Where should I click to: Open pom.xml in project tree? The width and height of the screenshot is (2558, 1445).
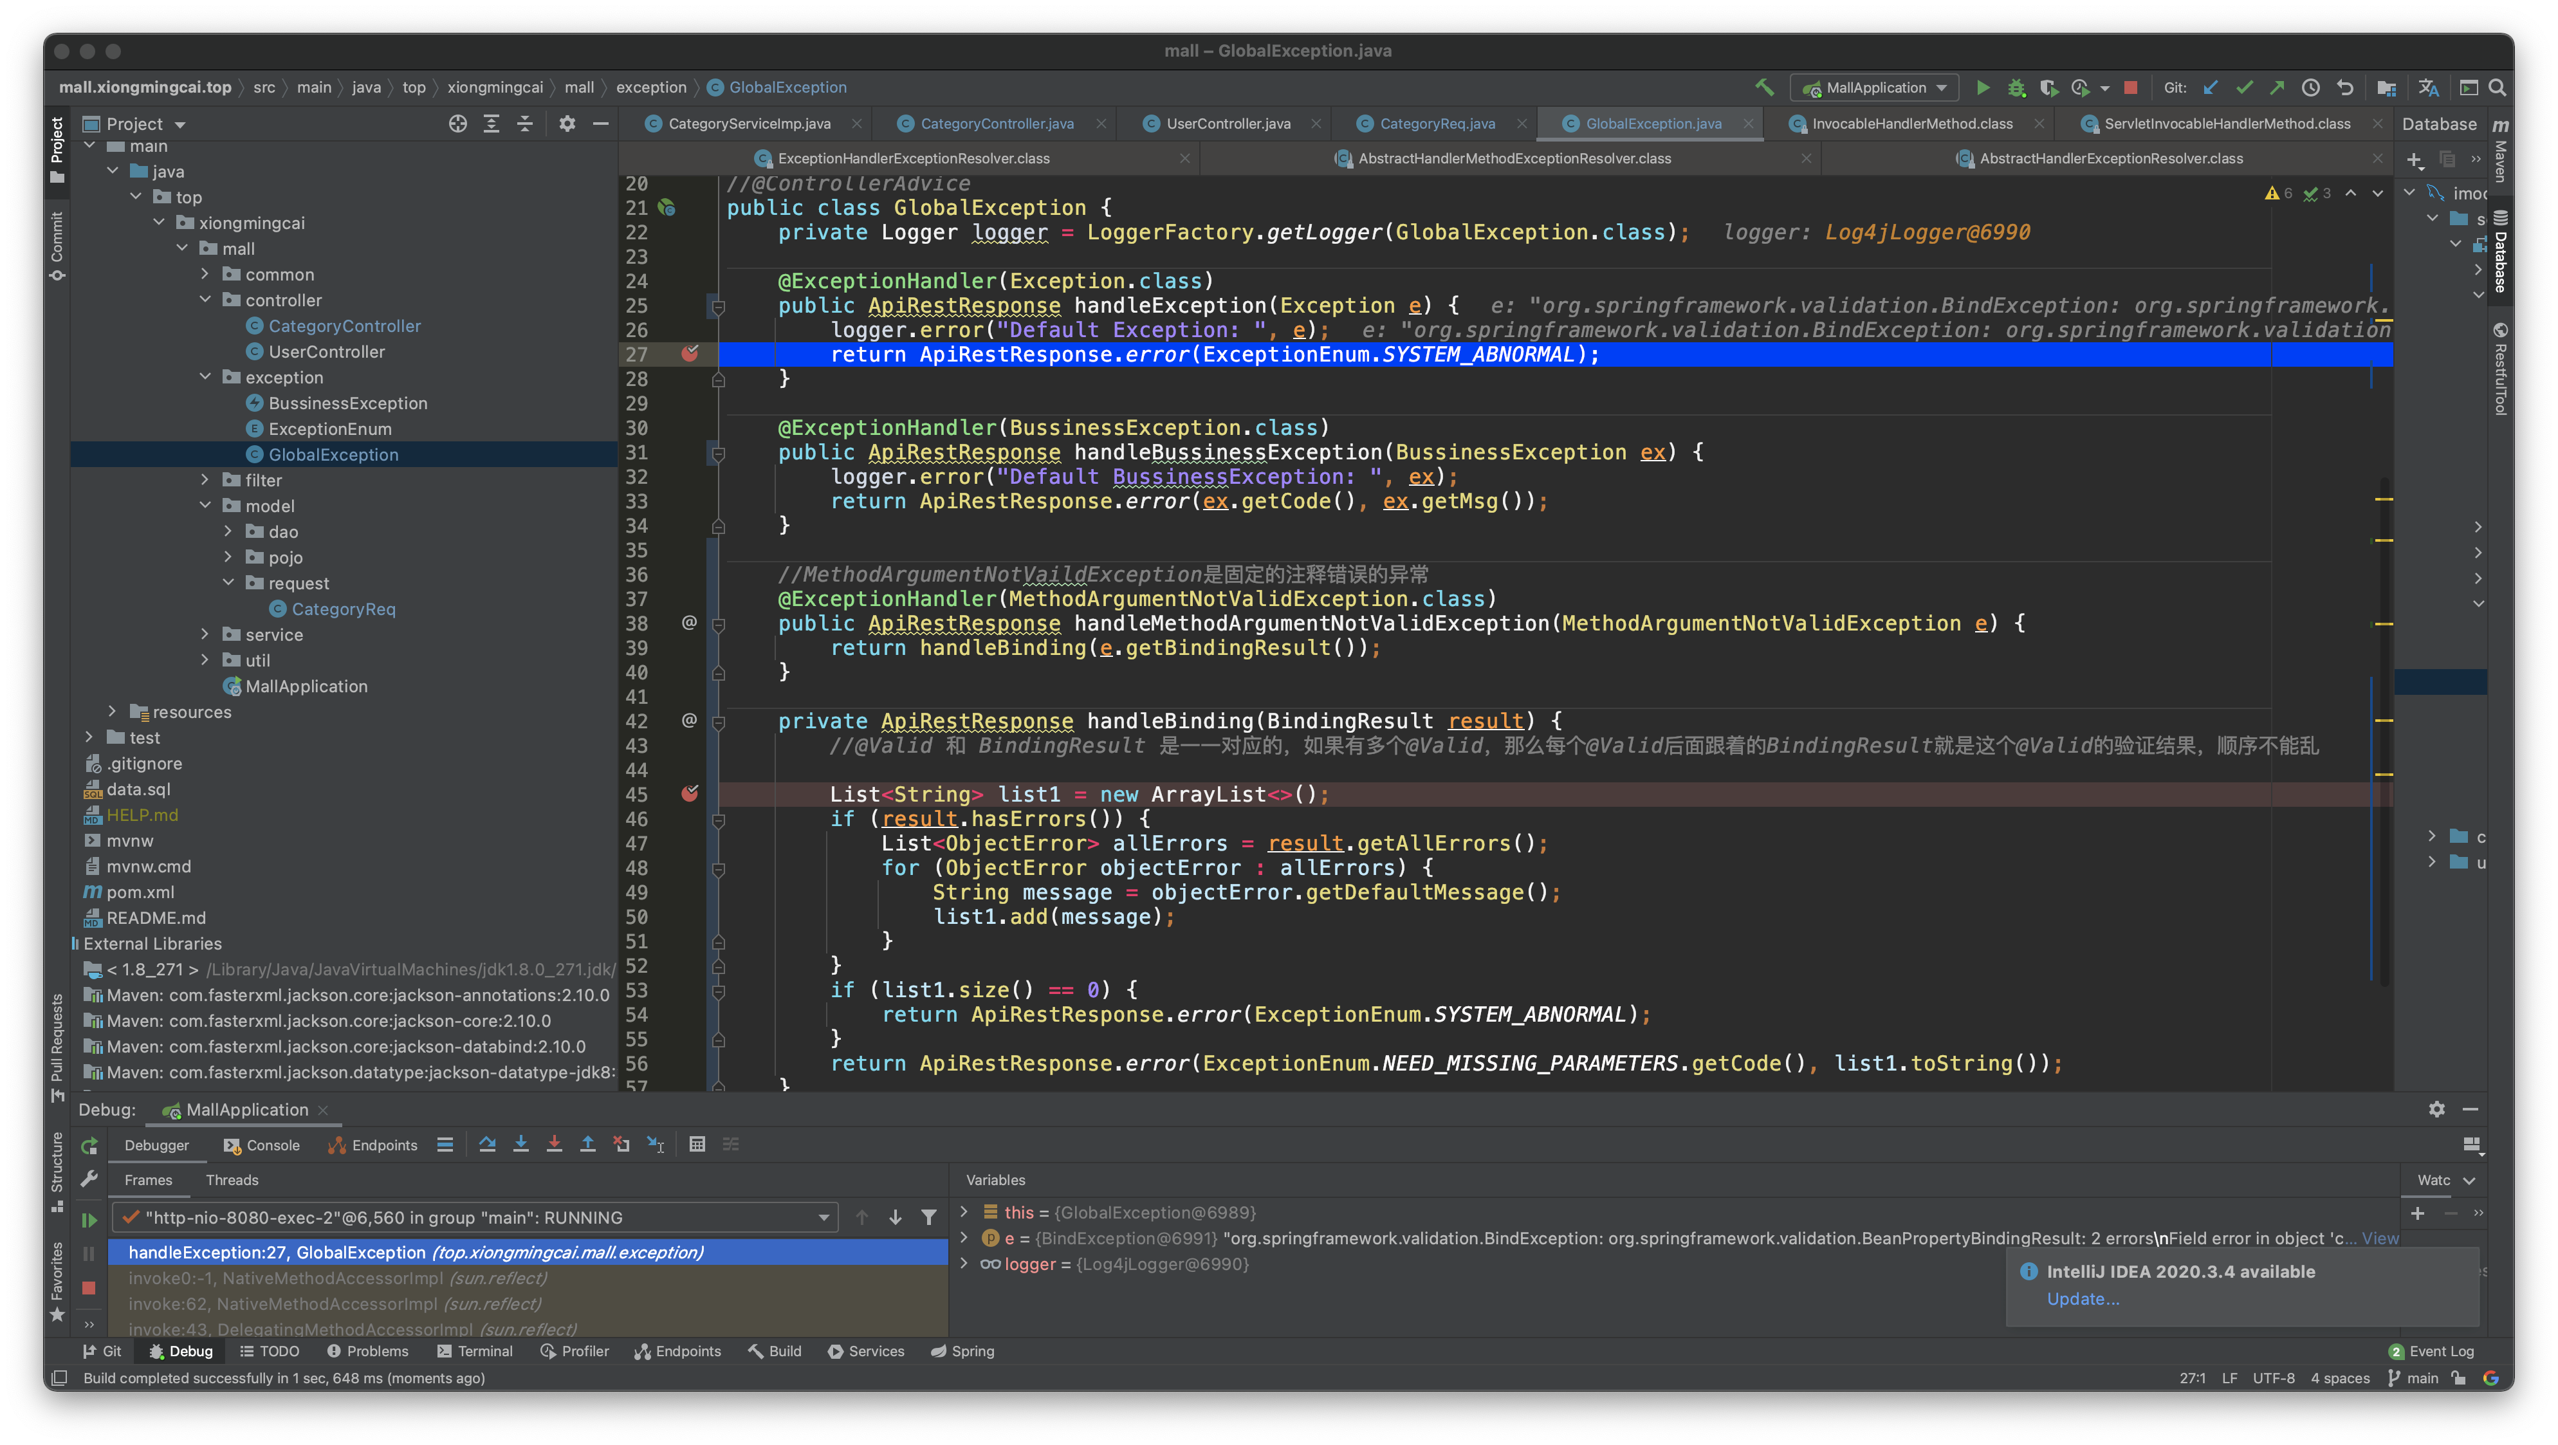pos(139,892)
